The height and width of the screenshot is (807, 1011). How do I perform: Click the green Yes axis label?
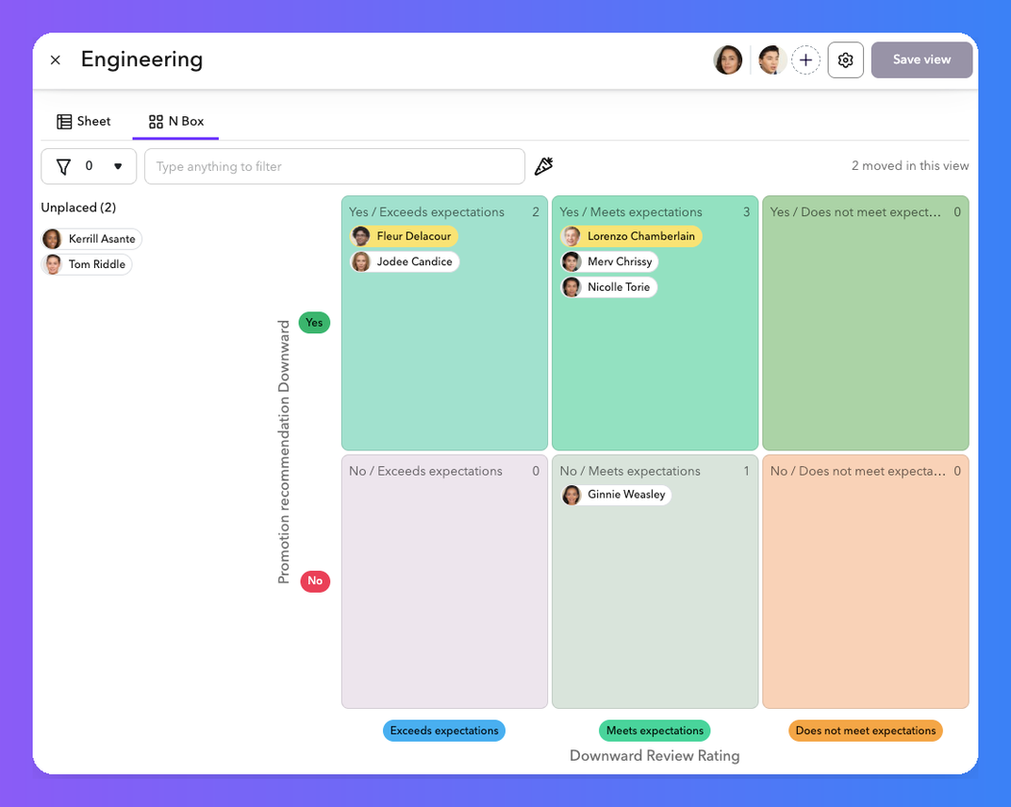point(314,323)
